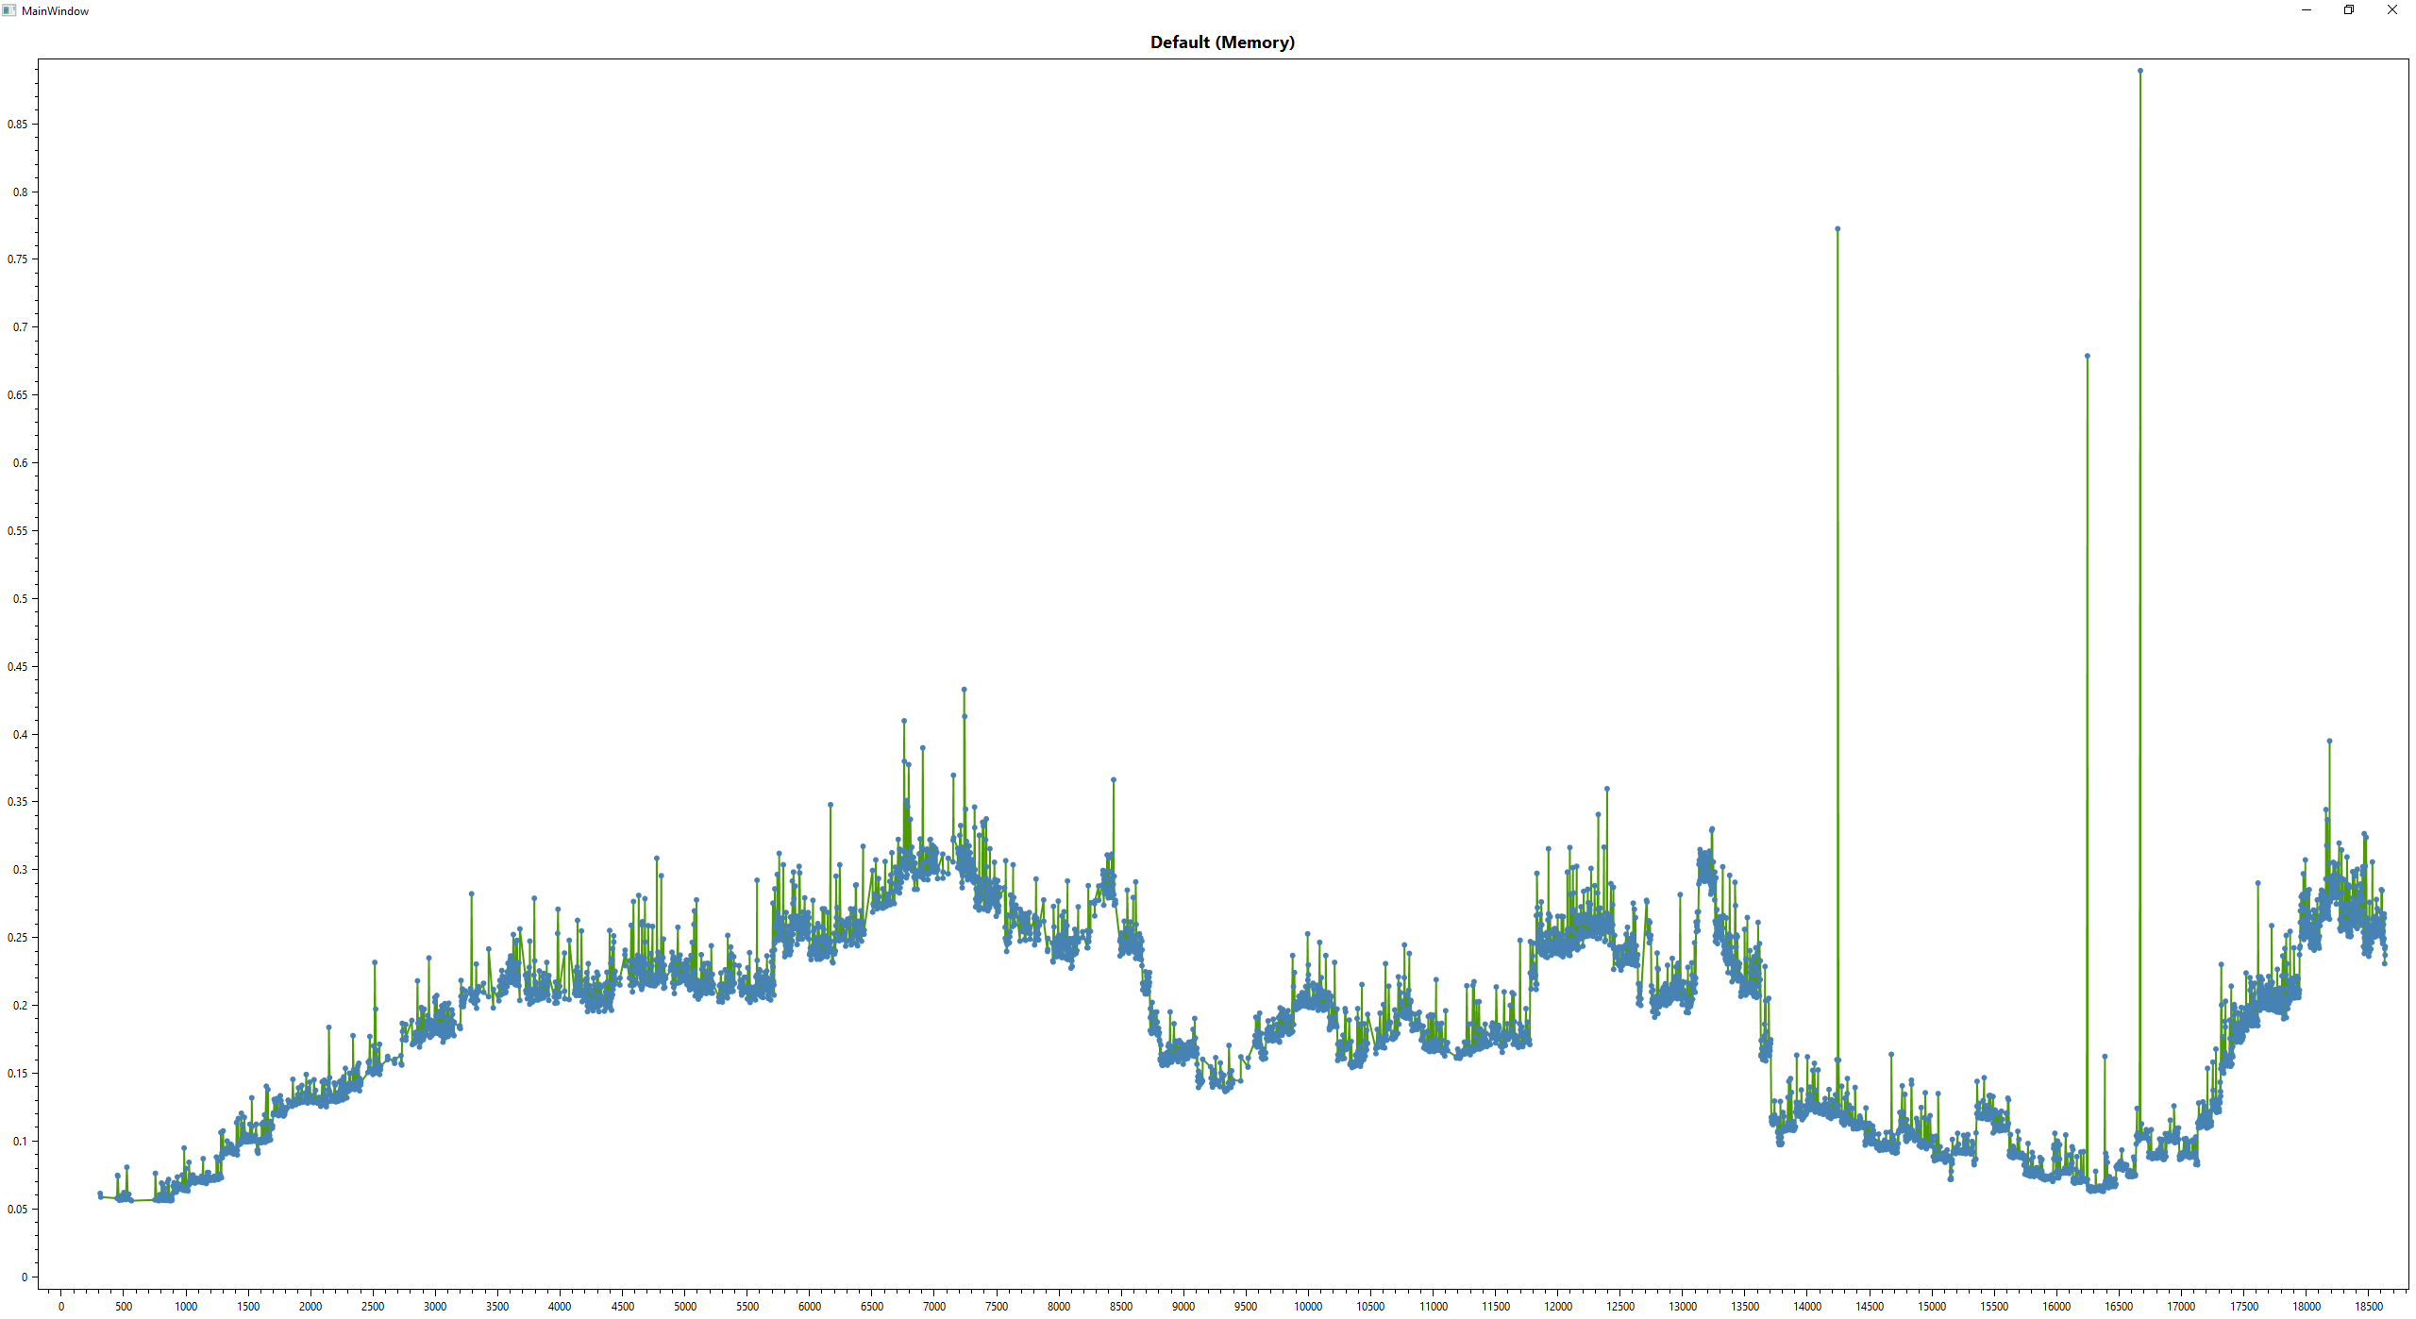Click the 0.85 label on y-axis
The image size is (2416, 1319).
pyautogui.click(x=18, y=125)
